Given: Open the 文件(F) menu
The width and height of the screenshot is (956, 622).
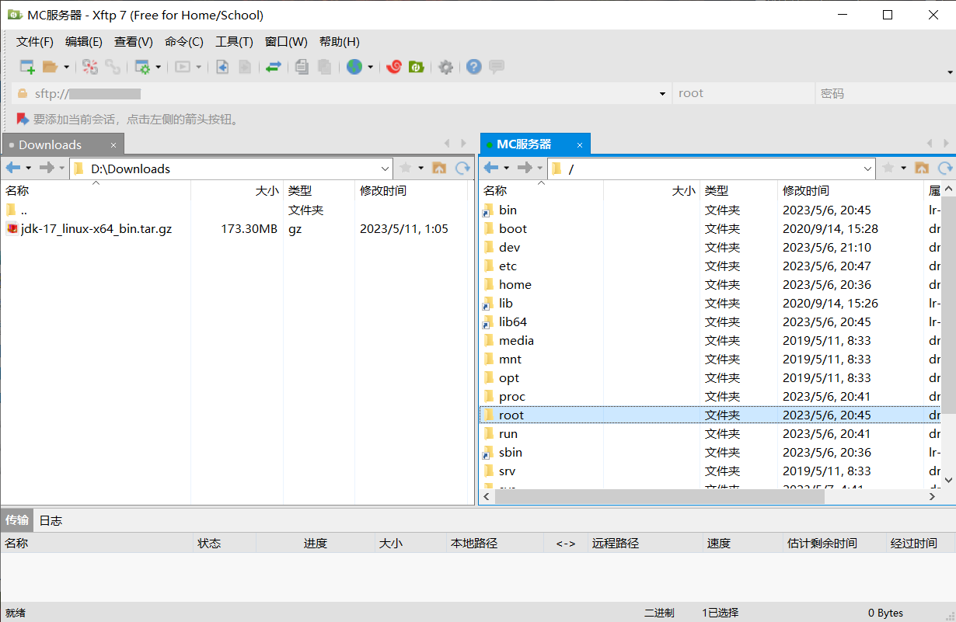Looking at the screenshot, I should [x=35, y=42].
